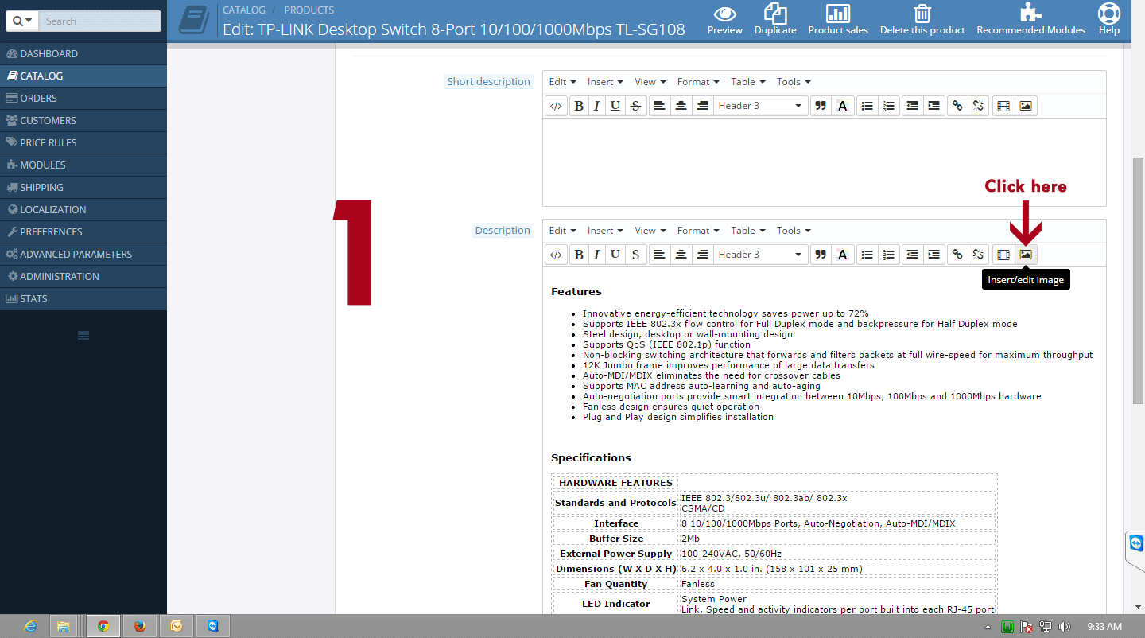Insert link in Description editor

point(957,255)
